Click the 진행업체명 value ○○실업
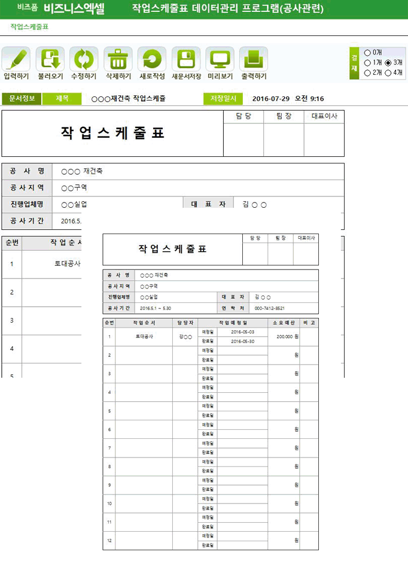The image size is (408, 576). [74, 204]
